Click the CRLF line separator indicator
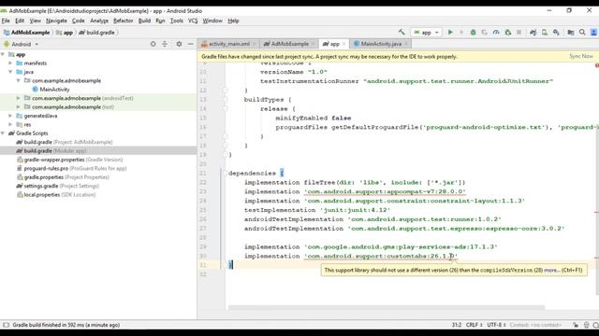This screenshot has width=599, height=336. point(474,325)
